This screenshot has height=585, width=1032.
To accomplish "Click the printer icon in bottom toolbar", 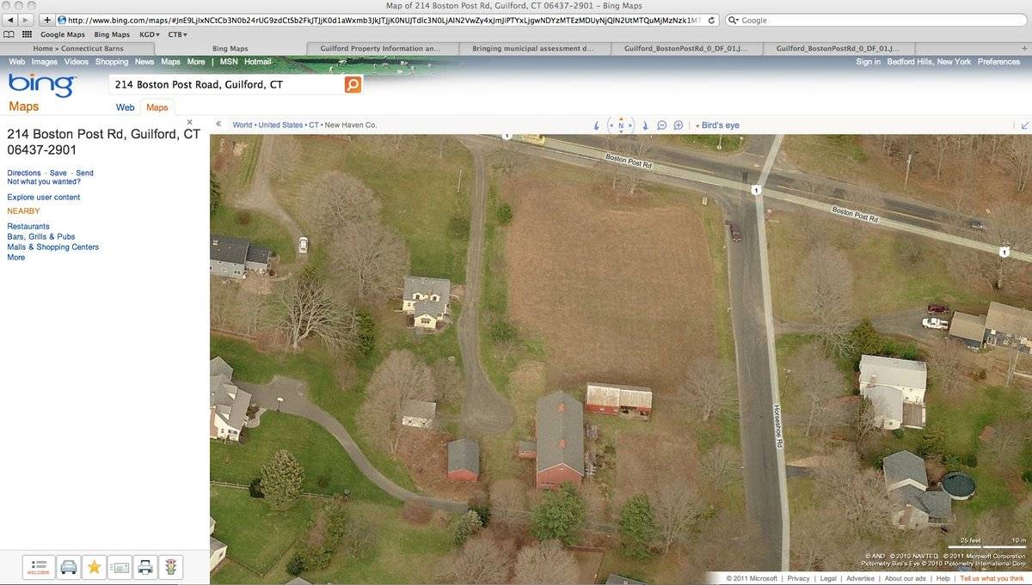I will (145, 567).
